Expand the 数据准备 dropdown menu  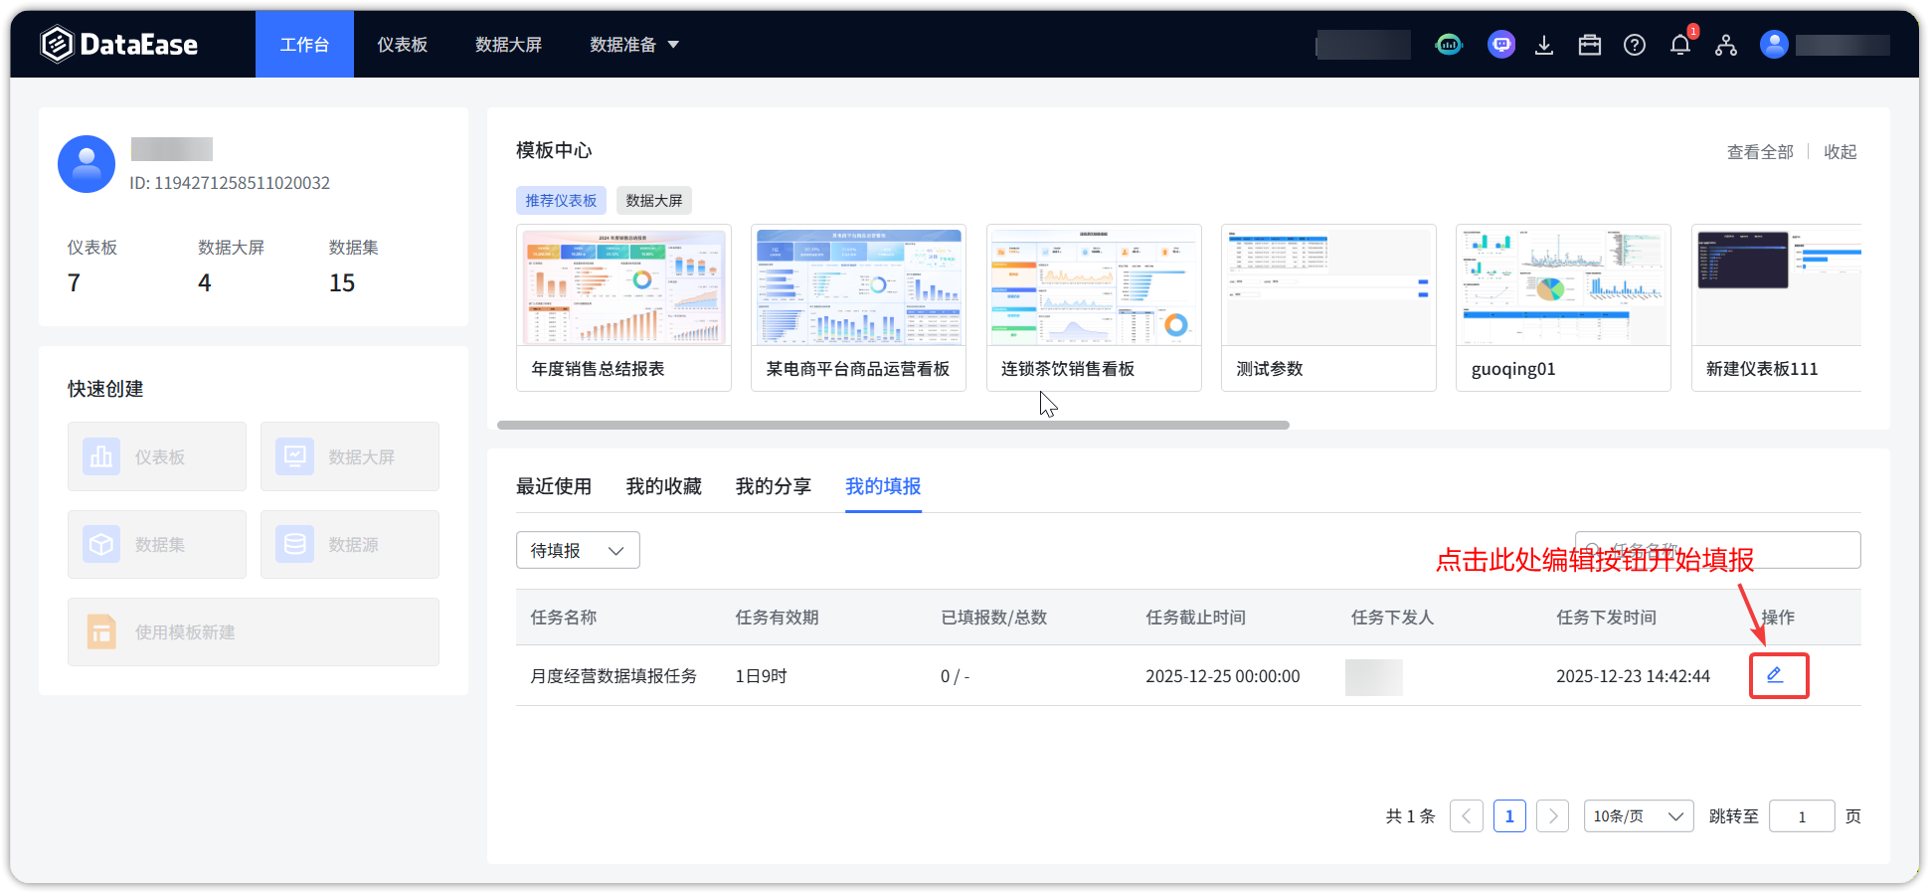point(633,45)
